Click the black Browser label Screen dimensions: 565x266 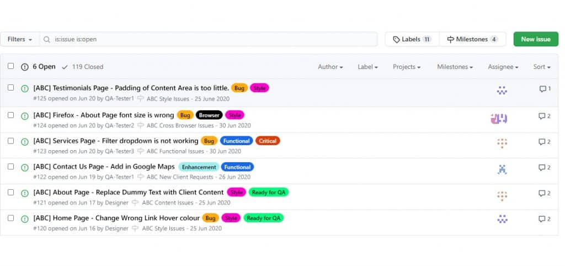[209, 115]
